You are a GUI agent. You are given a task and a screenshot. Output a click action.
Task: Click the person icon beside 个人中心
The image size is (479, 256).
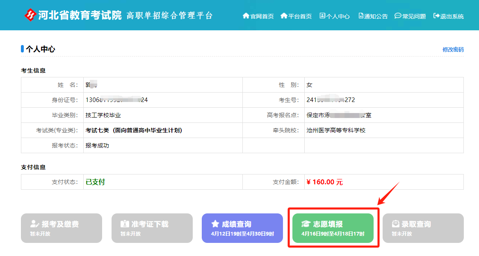tap(322, 16)
